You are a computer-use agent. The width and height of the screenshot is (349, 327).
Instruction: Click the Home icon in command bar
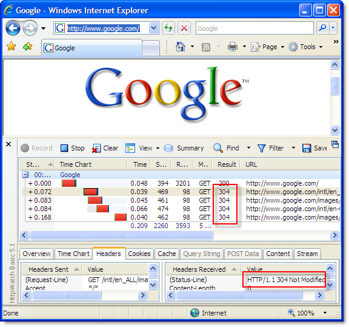(x=181, y=47)
